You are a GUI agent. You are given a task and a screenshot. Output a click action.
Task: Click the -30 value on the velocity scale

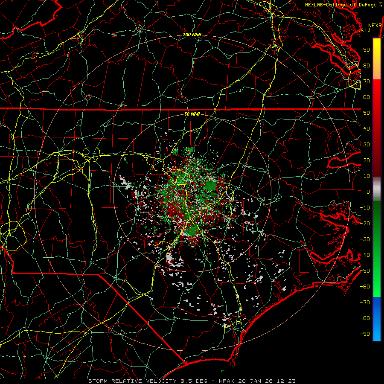[x=365, y=239]
